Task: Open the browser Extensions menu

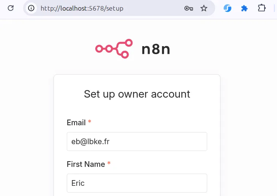Action: 262,8
